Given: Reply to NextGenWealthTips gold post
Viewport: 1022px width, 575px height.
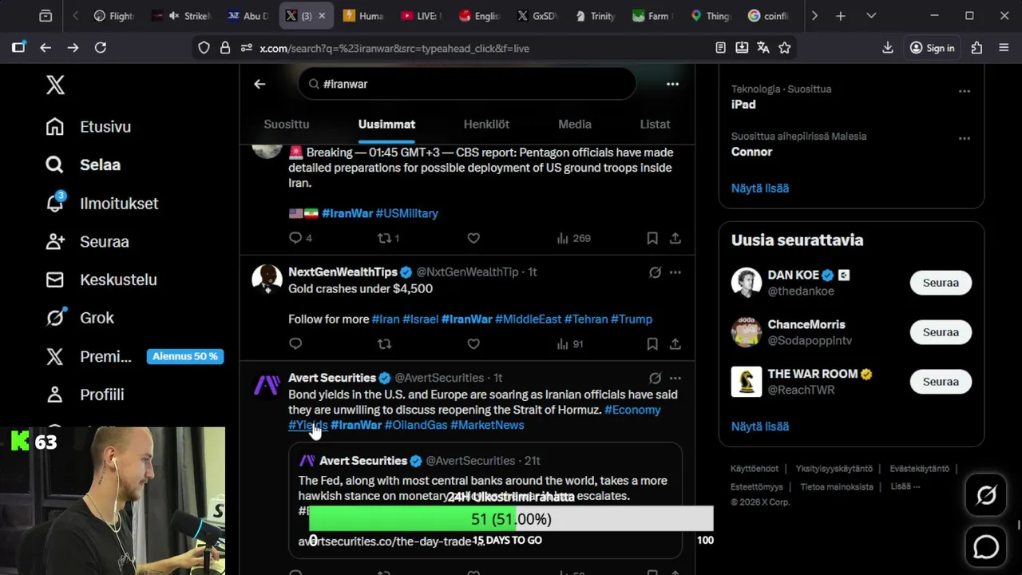Looking at the screenshot, I should point(295,343).
